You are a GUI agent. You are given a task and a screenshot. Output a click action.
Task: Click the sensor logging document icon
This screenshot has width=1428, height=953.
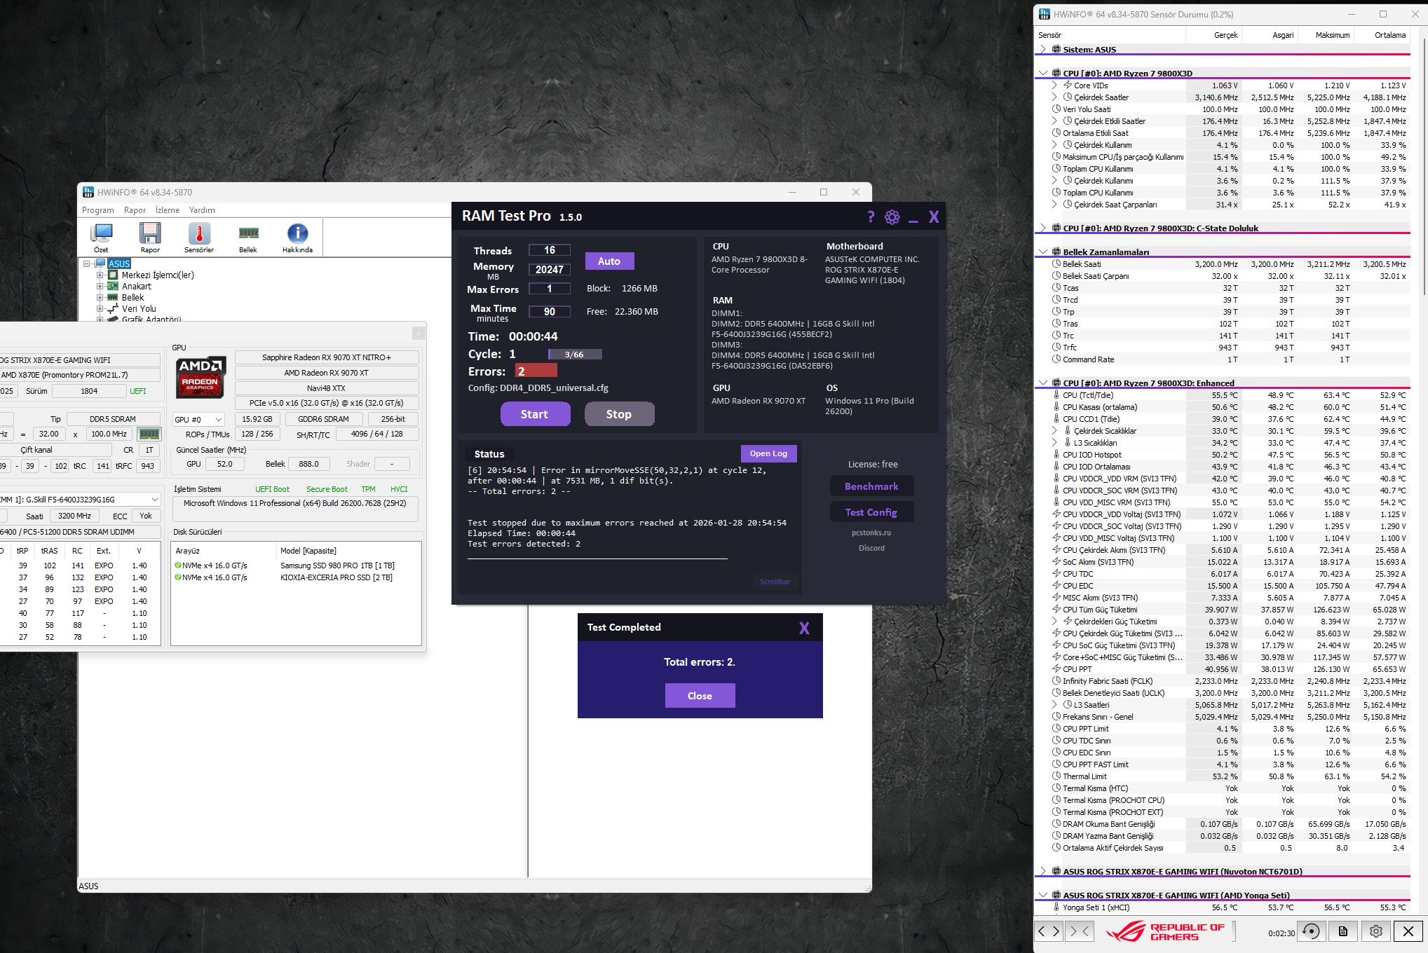click(x=1343, y=931)
